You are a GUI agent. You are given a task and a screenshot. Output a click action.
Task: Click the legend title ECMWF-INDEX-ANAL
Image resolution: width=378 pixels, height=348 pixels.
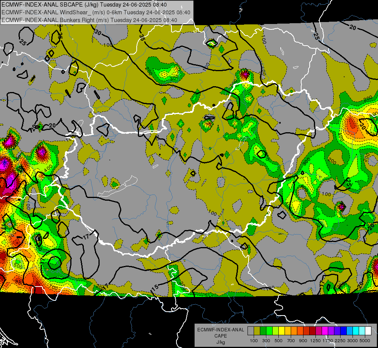(x=220, y=330)
